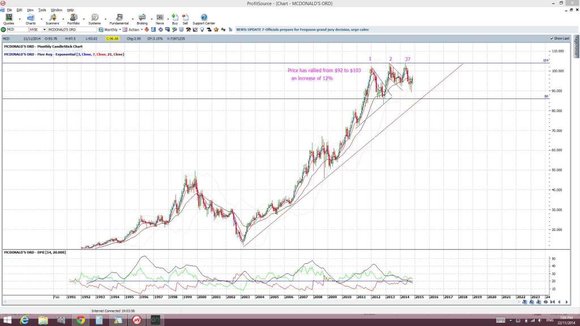Click the Exponential moving average legend label

64,54
